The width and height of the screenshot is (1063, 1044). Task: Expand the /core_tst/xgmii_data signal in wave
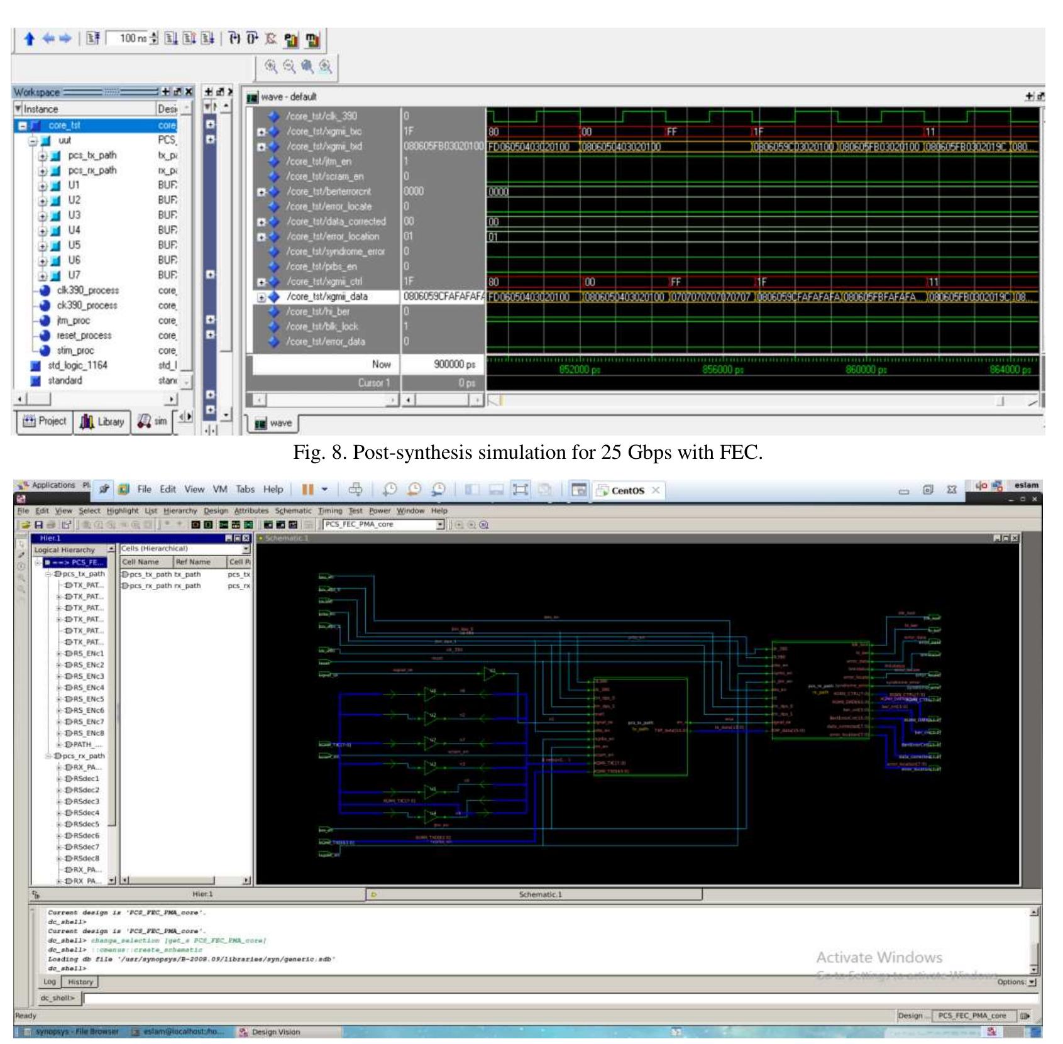pyautogui.click(x=262, y=297)
